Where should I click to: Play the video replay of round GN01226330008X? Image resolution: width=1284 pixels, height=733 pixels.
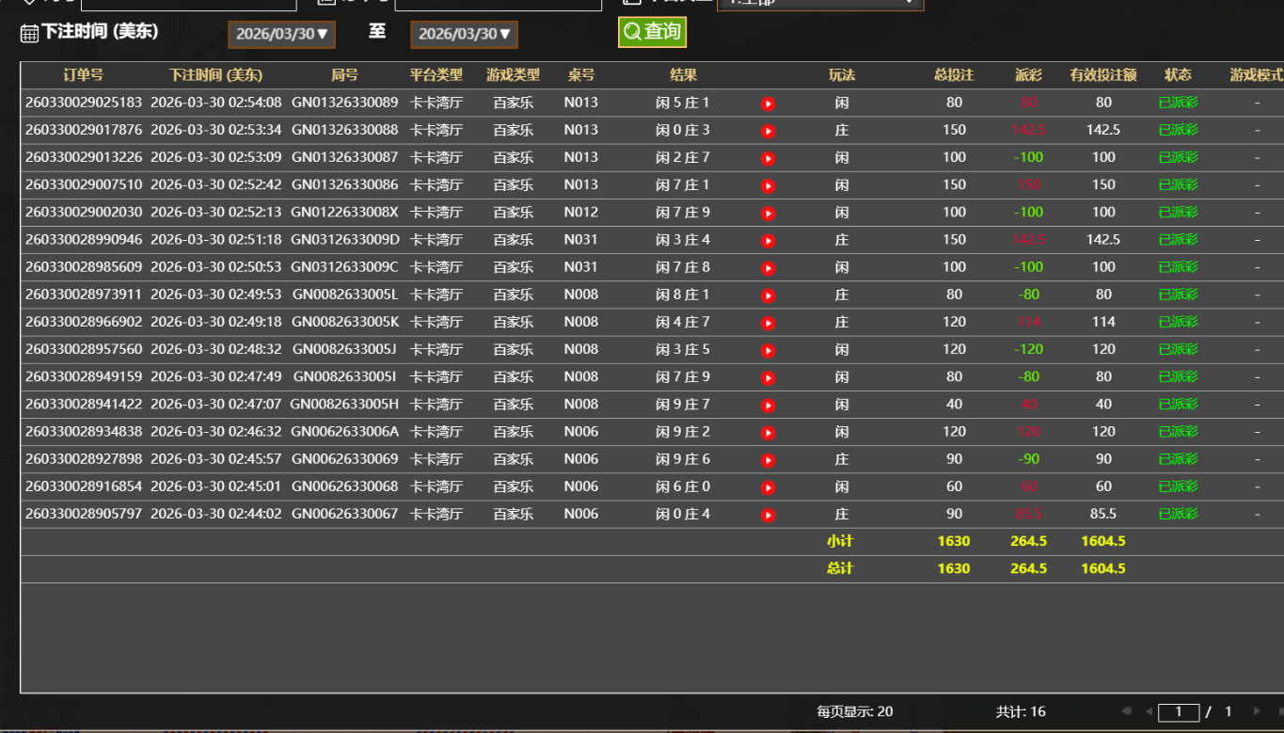[x=768, y=213]
